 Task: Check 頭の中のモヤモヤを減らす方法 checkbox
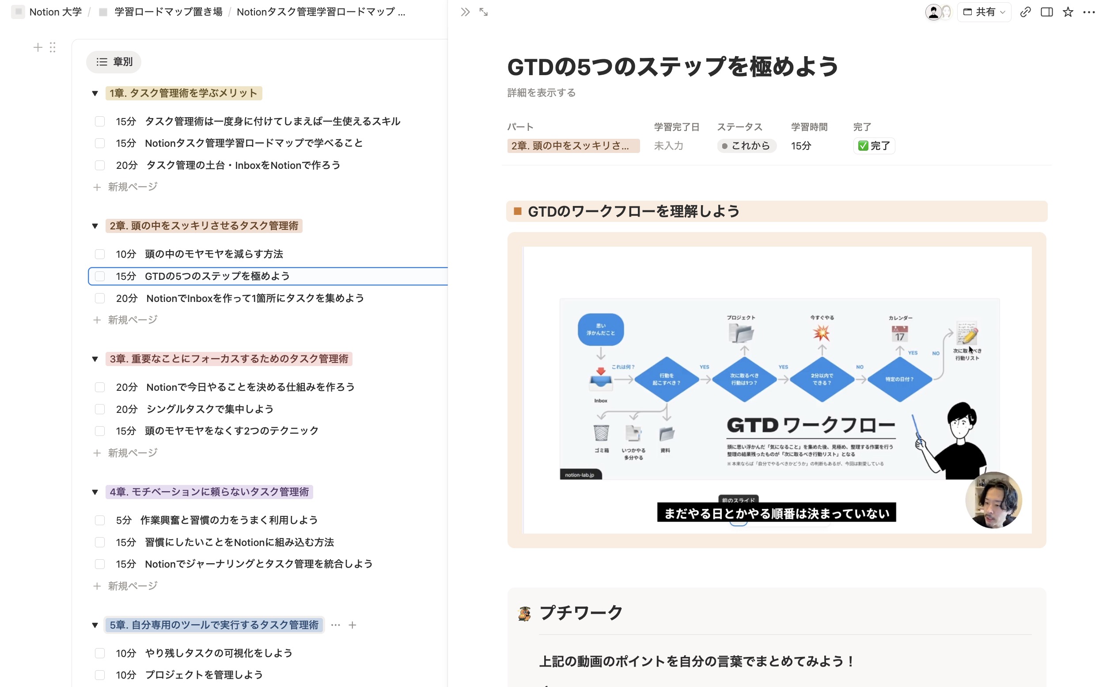[x=99, y=254]
